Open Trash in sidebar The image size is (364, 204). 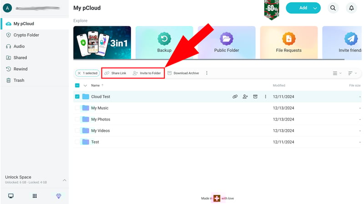pos(35,80)
